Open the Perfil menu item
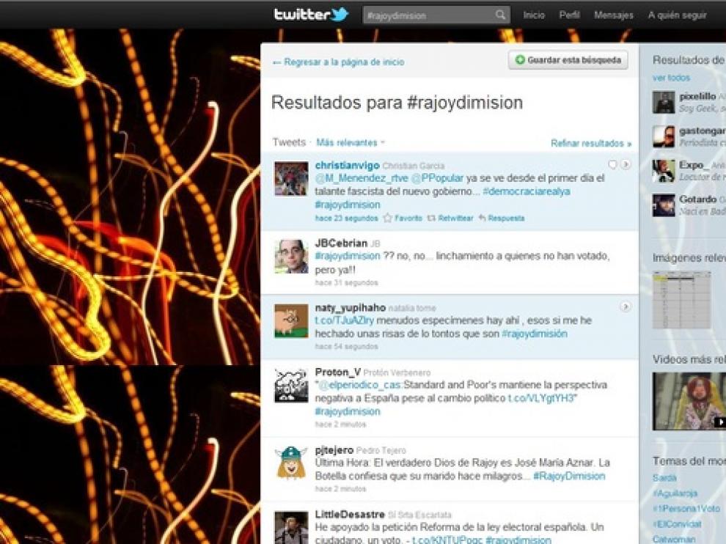726x544 pixels. pos(569,15)
